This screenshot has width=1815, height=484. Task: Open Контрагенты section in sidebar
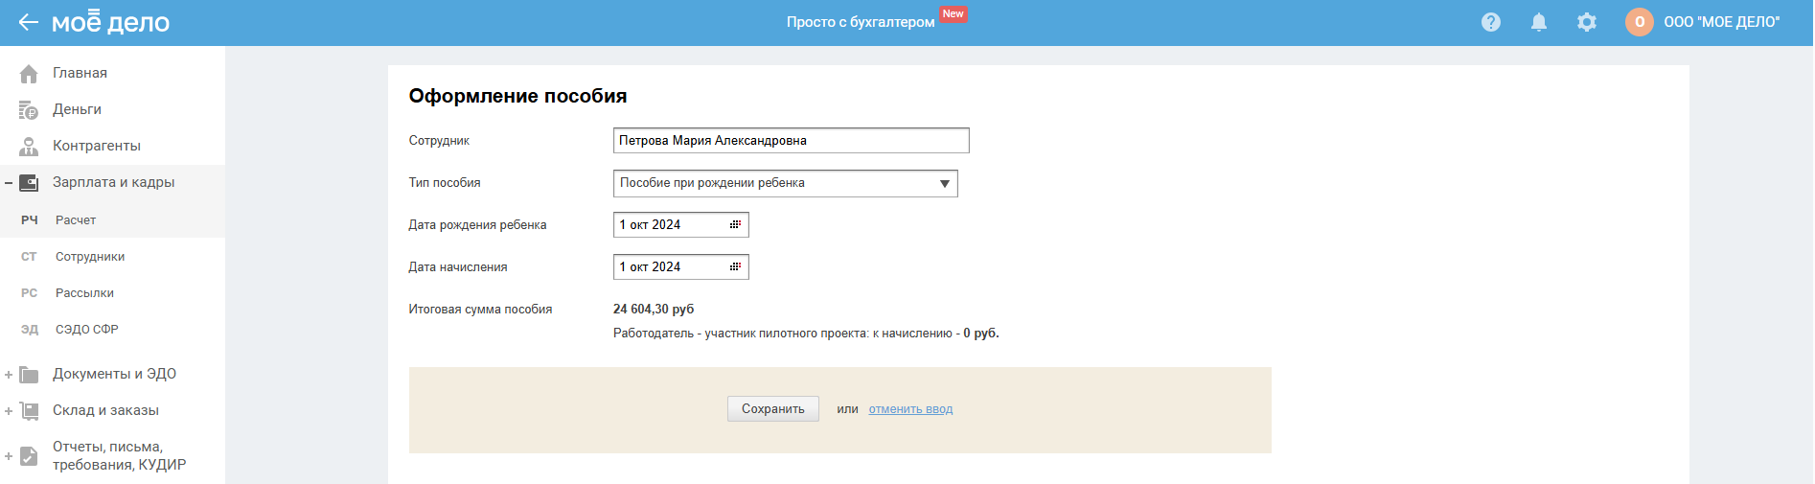click(x=96, y=146)
